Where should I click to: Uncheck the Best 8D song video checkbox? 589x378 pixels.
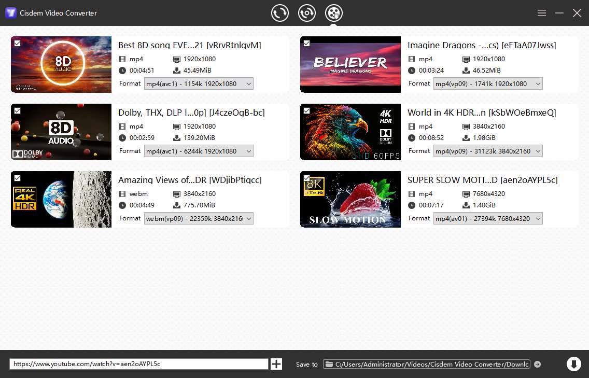pos(17,43)
